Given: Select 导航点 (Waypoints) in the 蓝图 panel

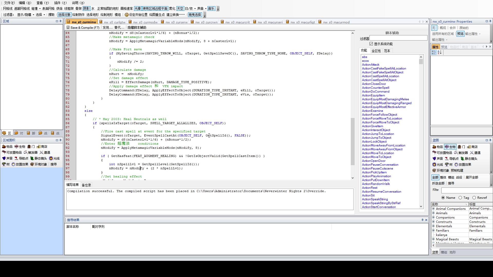Looking at the screenshot, I should pyautogui.click(x=452, y=159).
